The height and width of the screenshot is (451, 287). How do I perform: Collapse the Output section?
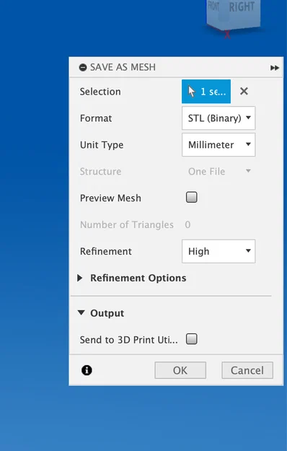coord(81,312)
